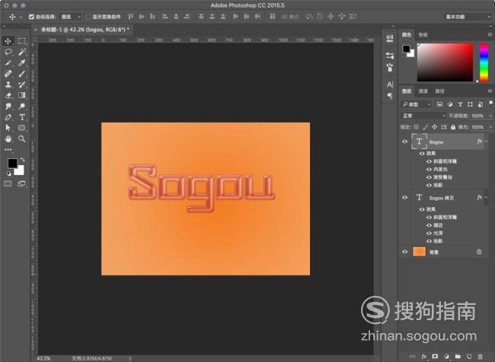Image resolution: width=495 pixels, height=362 pixels.
Task: Filter layers by pixel layers
Action: (439, 104)
